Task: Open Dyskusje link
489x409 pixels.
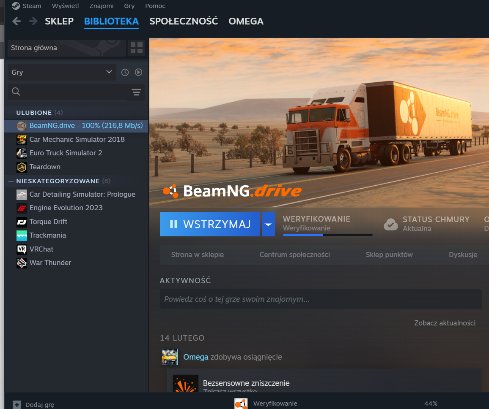Action: click(x=463, y=255)
